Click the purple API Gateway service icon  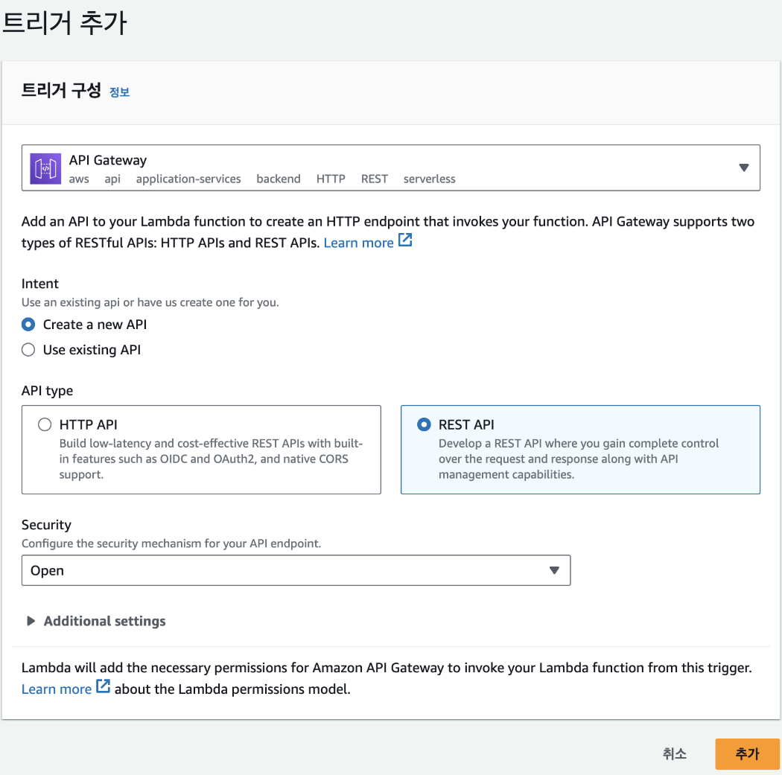[x=45, y=168]
